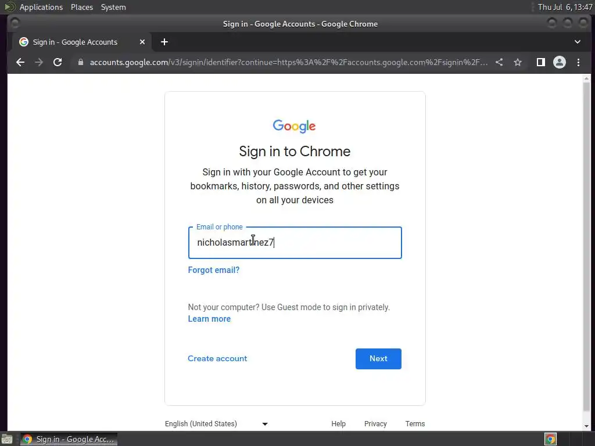Viewport: 595px width, 446px height.
Task: Open Chrome's three-dot menu
Action: [578, 62]
